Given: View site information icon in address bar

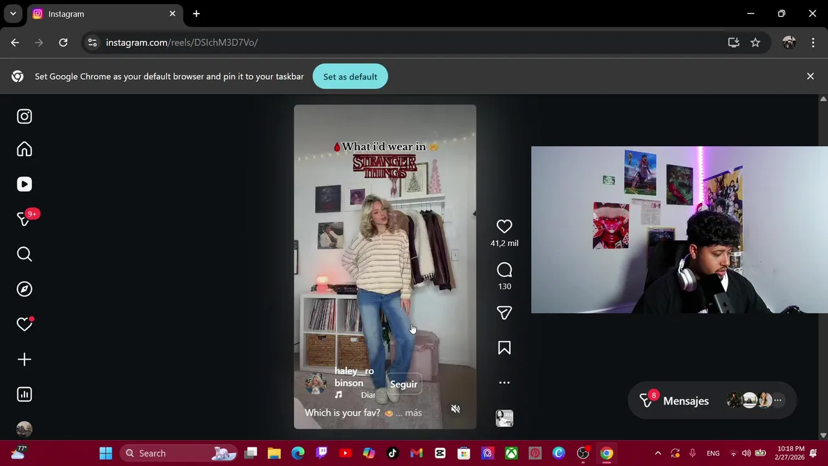Looking at the screenshot, I should [93, 42].
